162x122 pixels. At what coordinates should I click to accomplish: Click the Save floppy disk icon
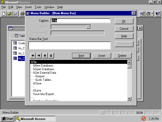tap(15, 14)
